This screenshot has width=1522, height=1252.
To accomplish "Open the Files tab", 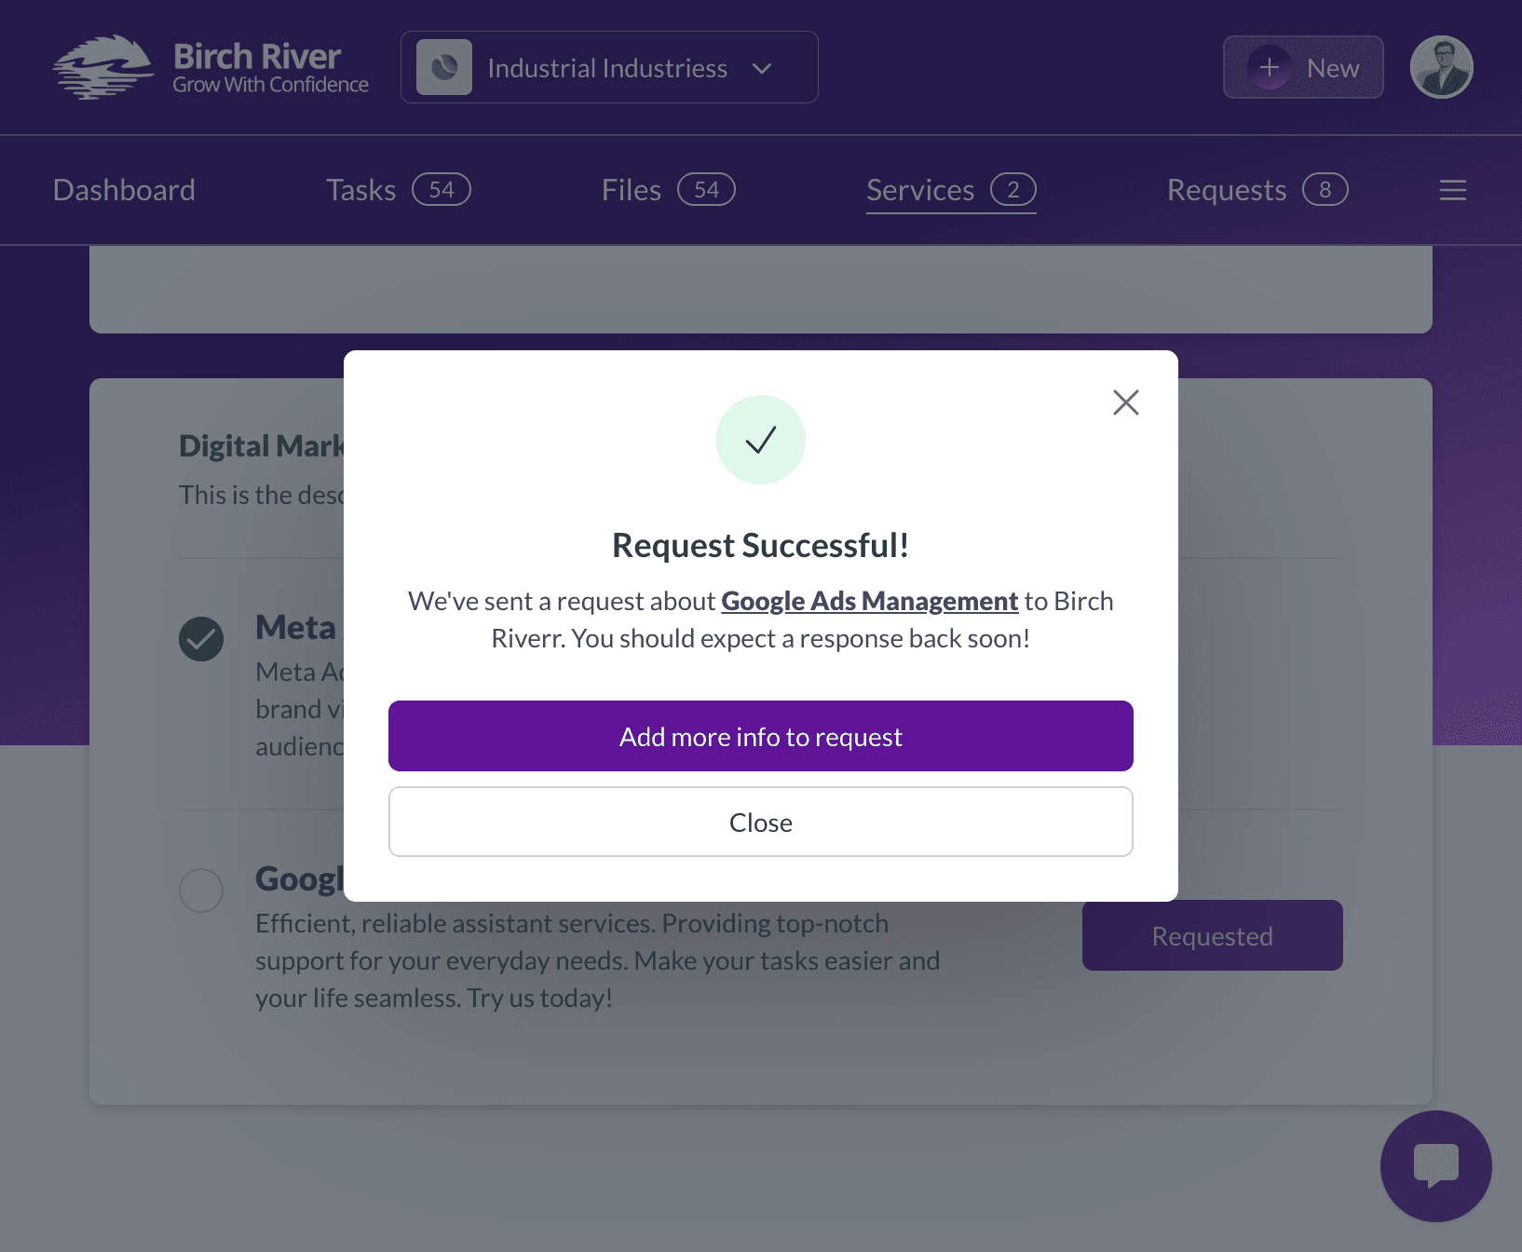I will point(632,190).
